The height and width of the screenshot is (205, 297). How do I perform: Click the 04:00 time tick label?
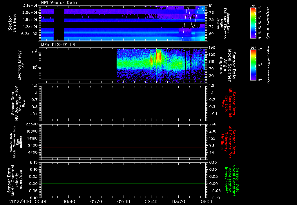206,202
